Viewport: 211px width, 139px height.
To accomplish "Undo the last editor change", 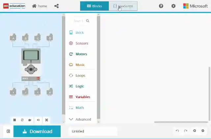I will click(x=177, y=131).
